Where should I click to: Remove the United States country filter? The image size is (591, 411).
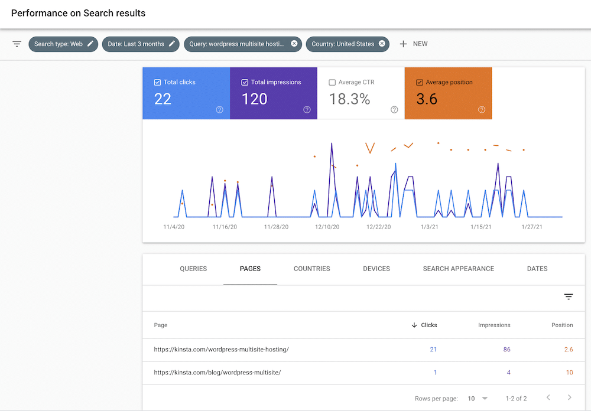[x=382, y=43]
